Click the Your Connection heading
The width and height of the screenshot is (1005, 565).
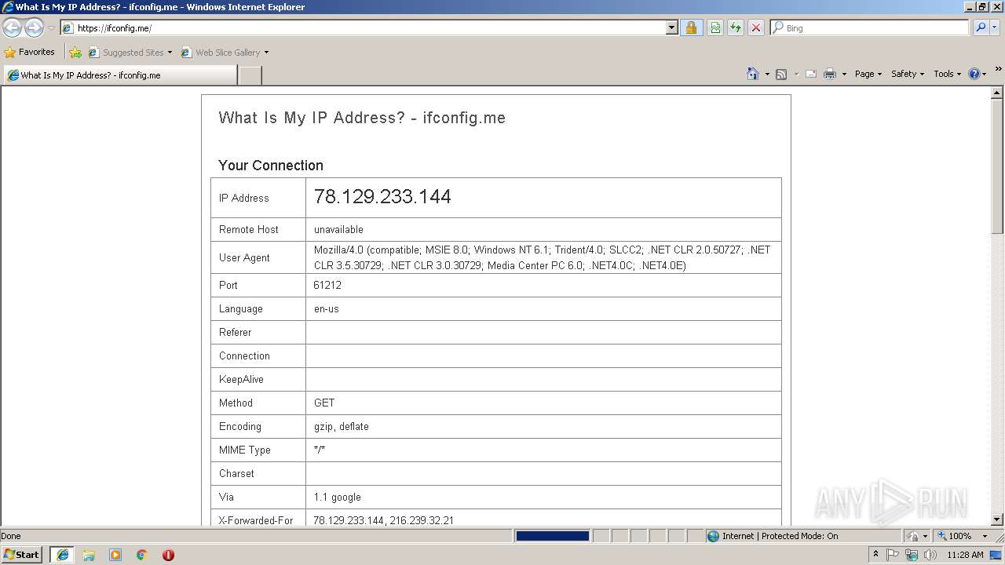pyautogui.click(x=271, y=166)
